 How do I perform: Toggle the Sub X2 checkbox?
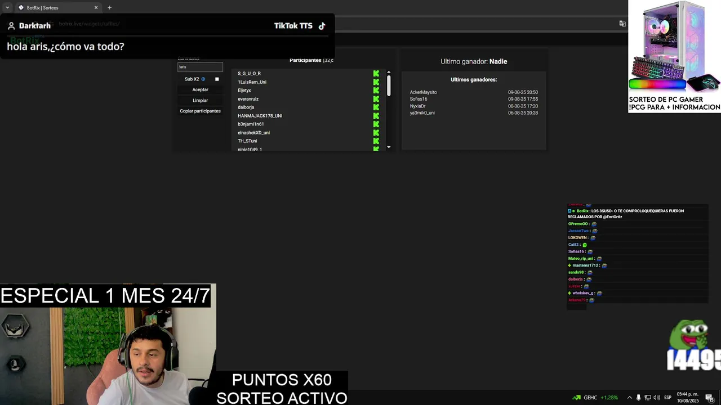pyautogui.click(x=217, y=79)
